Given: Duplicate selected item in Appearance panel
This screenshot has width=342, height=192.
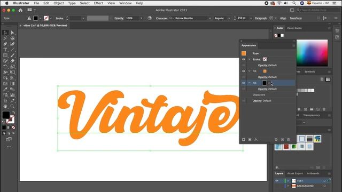Looking at the screenshot, I should (283, 140).
